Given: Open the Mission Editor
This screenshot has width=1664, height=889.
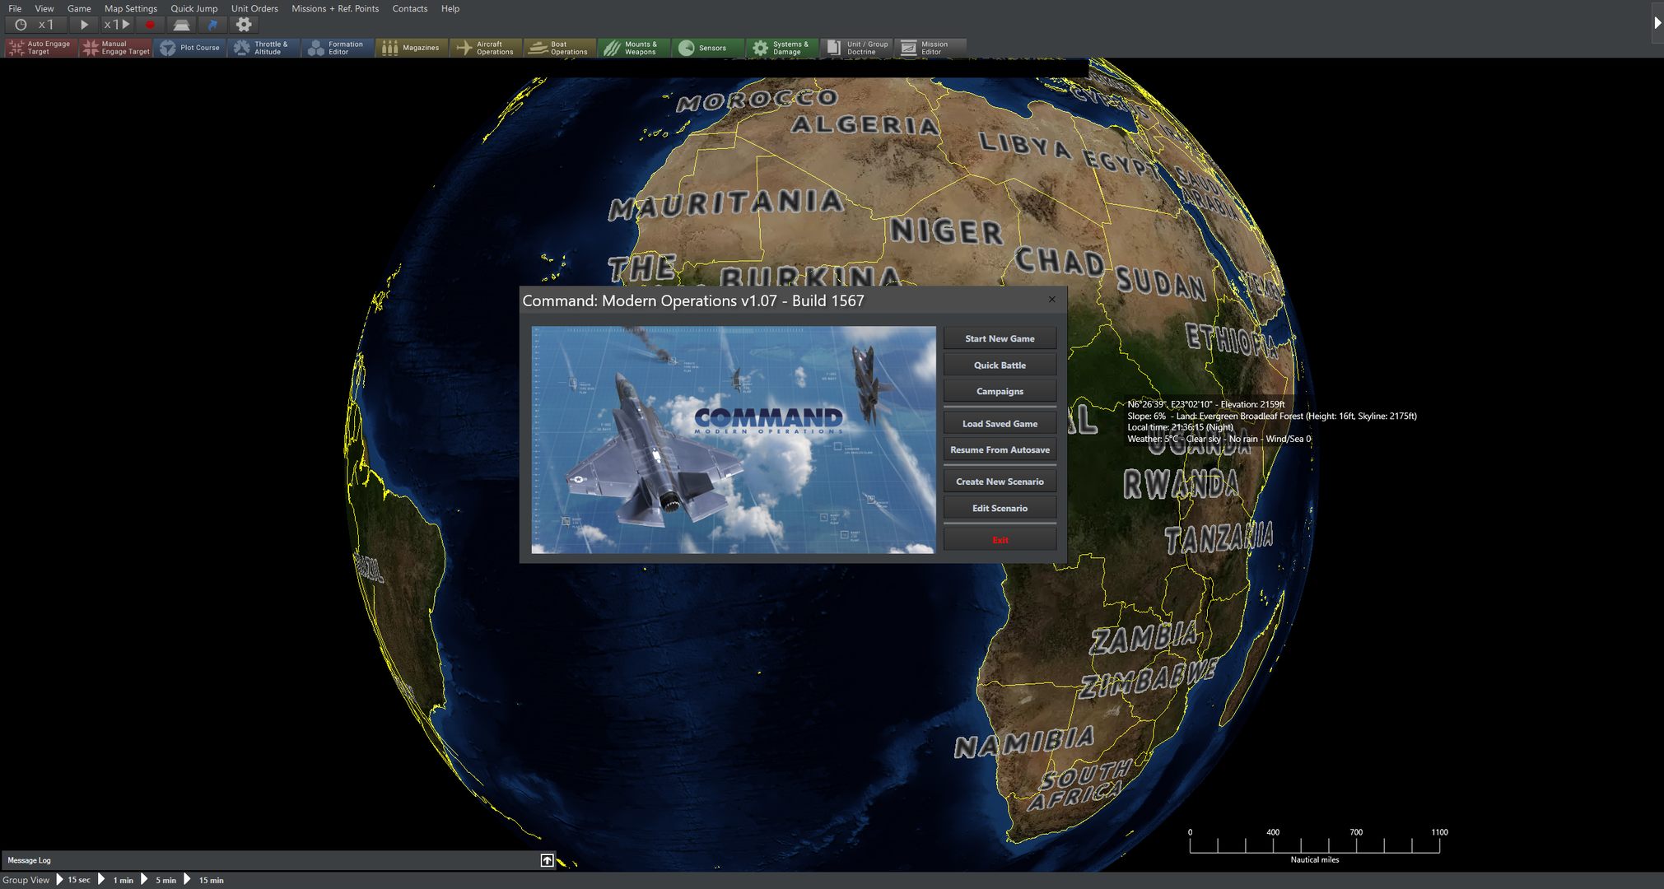Looking at the screenshot, I should pos(930,48).
